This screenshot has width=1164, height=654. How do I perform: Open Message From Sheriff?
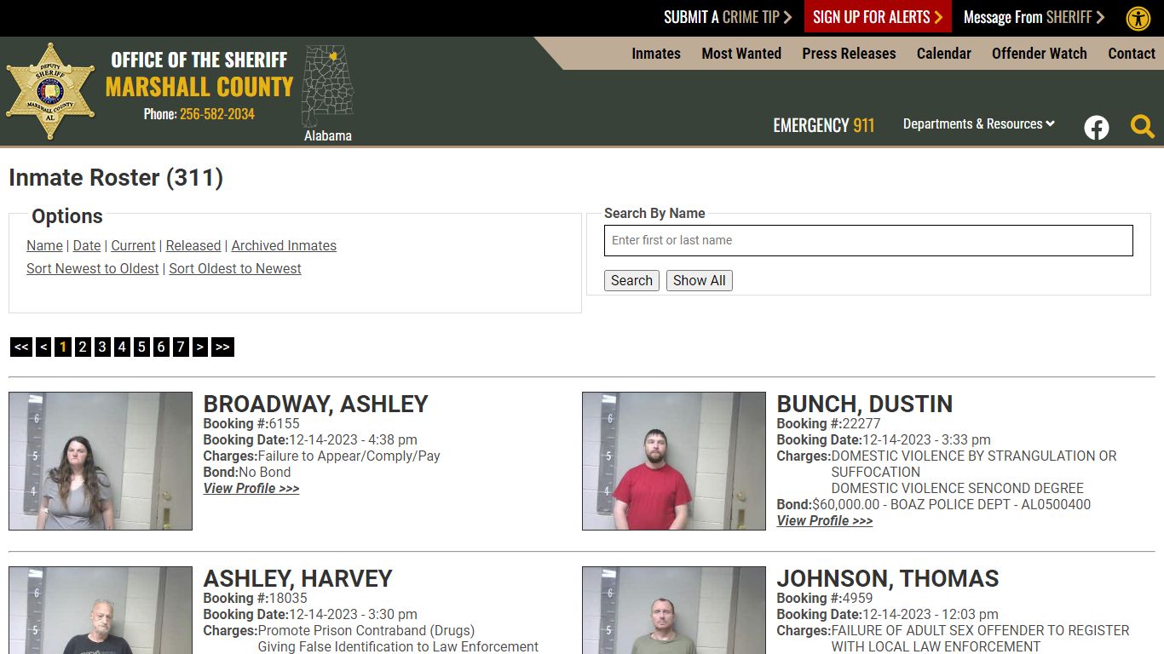[1034, 17]
